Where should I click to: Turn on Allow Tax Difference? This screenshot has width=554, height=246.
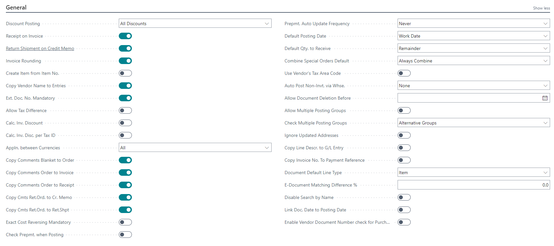(x=125, y=110)
